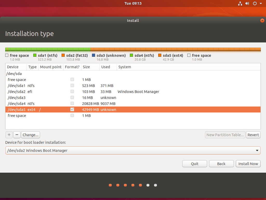Toggle the Format checkbox for /dev/sda5
This screenshot has width=266, height=200.
(x=72, y=110)
